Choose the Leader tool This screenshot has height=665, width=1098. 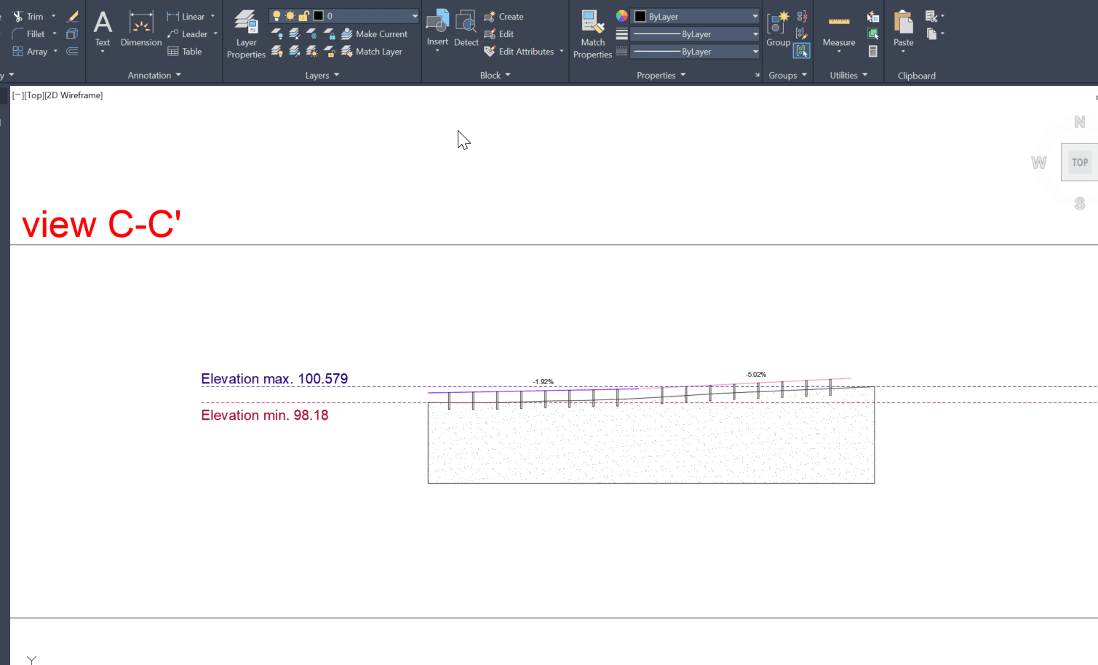tap(188, 33)
